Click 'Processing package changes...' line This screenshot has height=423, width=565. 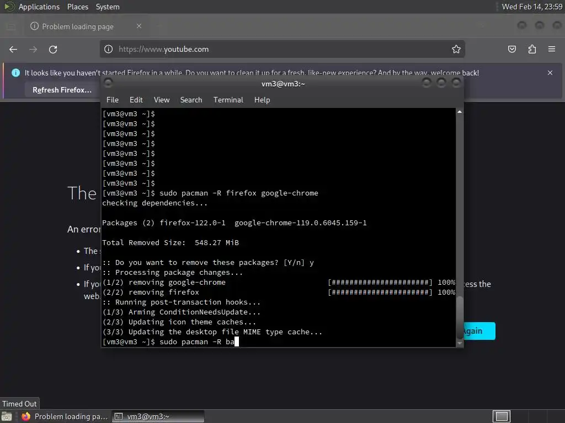click(x=173, y=272)
